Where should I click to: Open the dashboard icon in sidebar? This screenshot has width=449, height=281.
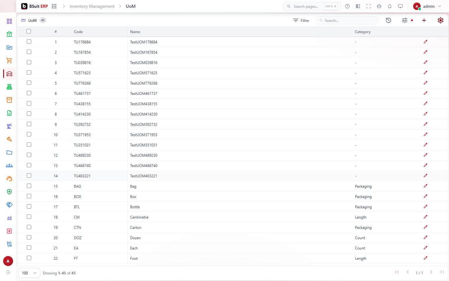point(9,21)
